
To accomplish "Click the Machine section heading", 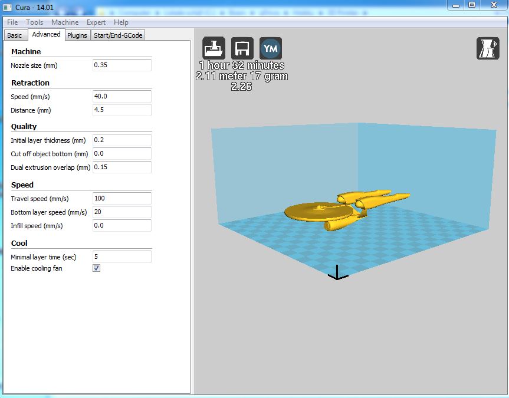I will click(x=26, y=52).
